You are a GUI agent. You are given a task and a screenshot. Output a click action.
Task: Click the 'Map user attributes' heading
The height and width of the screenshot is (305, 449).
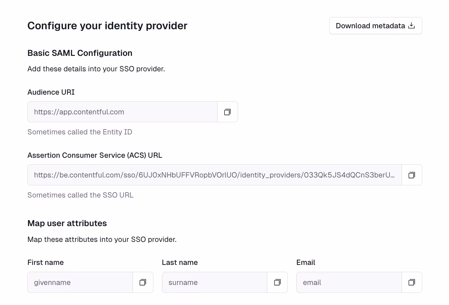[67, 223]
